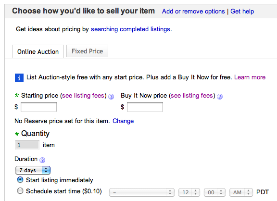277x201 pixels.
Task: Open help icon next to Starting price
Action: 111,97
